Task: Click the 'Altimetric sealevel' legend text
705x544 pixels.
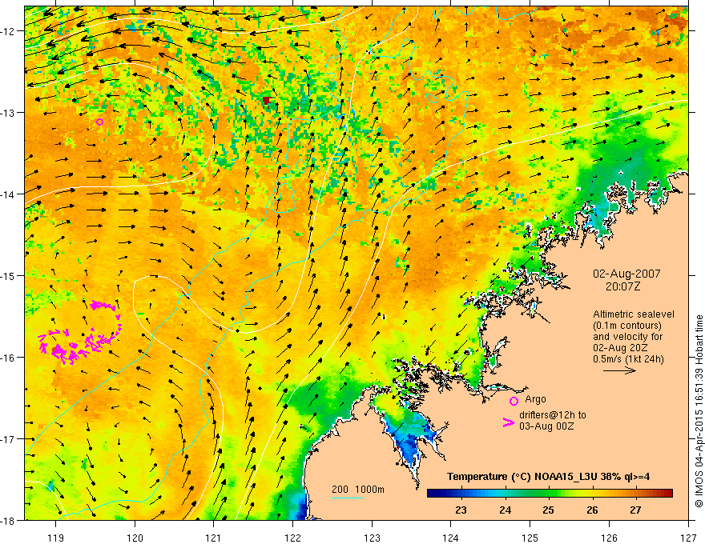Action: 634,314
